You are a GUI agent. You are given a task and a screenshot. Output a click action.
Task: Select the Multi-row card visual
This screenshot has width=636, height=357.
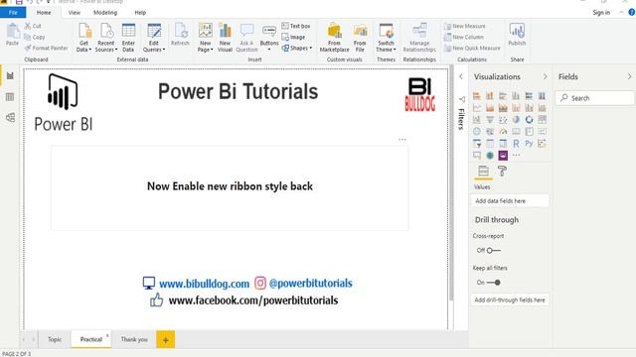pos(529,131)
